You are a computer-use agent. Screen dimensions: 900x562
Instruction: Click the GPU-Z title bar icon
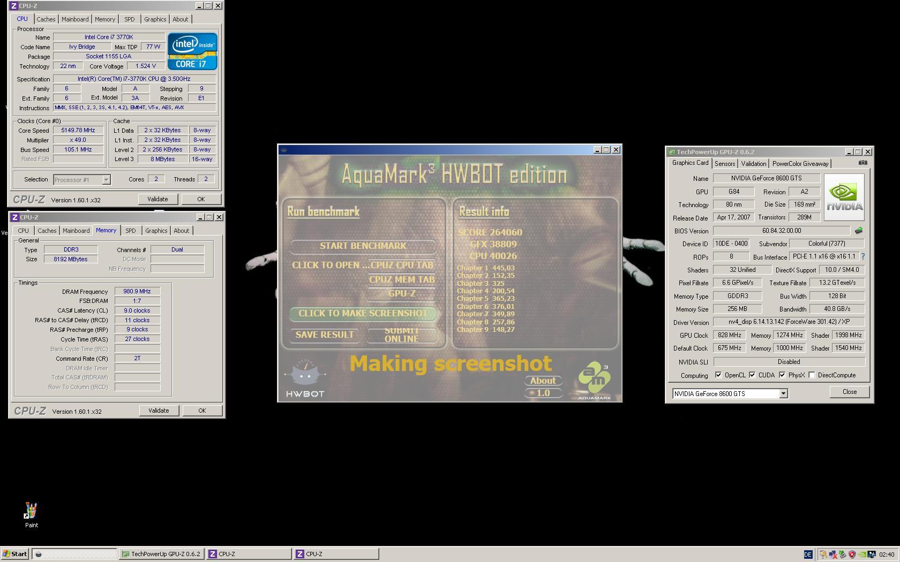671,152
